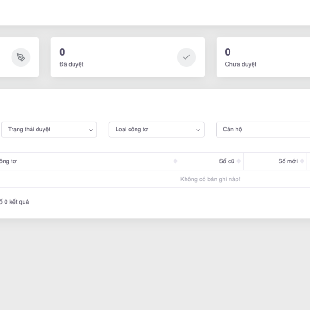Click the checkmark icon in the Đã duyệt card

(186, 57)
